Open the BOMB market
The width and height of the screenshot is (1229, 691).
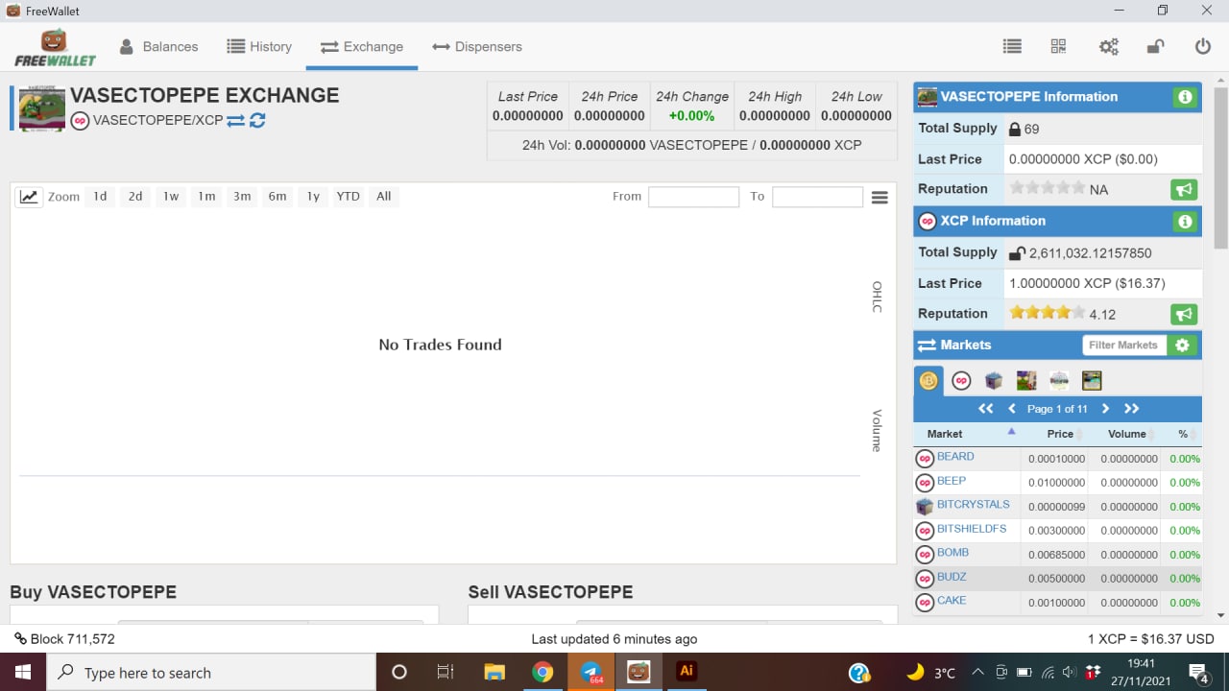point(952,553)
